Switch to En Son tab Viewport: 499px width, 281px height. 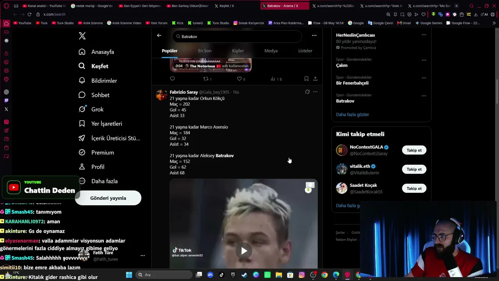pyautogui.click(x=205, y=51)
